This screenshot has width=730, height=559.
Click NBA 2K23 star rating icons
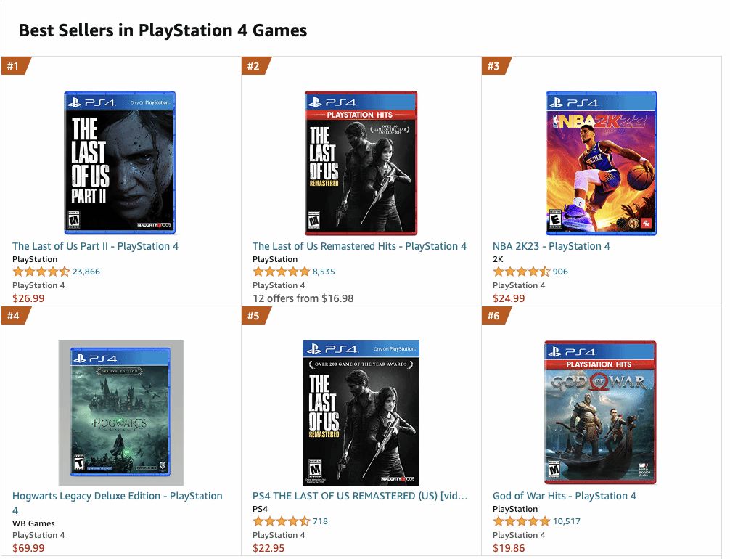click(521, 272)
